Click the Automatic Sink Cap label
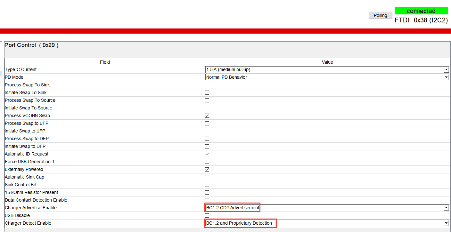 [25, 177]
